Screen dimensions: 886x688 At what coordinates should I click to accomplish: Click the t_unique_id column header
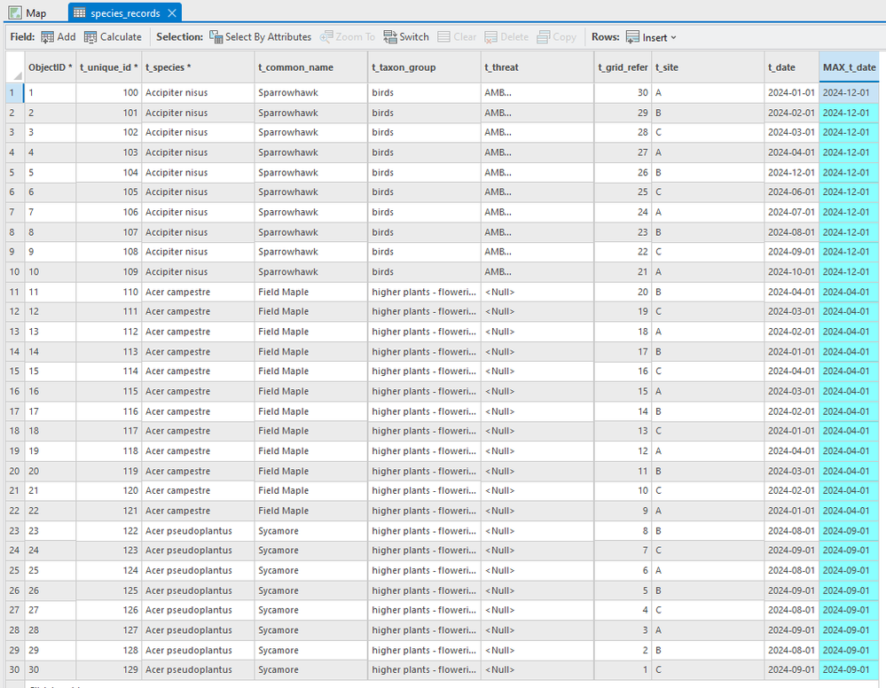click(x=108, y=67)
